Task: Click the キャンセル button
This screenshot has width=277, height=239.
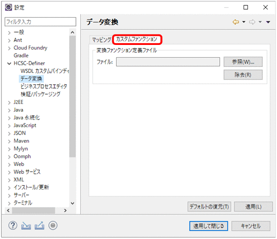Action: click(251, 226)
